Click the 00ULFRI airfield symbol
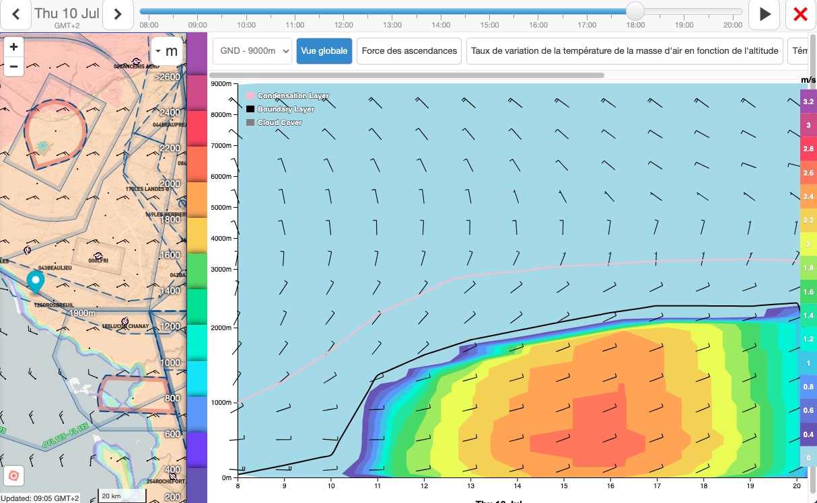This screenshot has height=503, width=817. pos(98,256)
